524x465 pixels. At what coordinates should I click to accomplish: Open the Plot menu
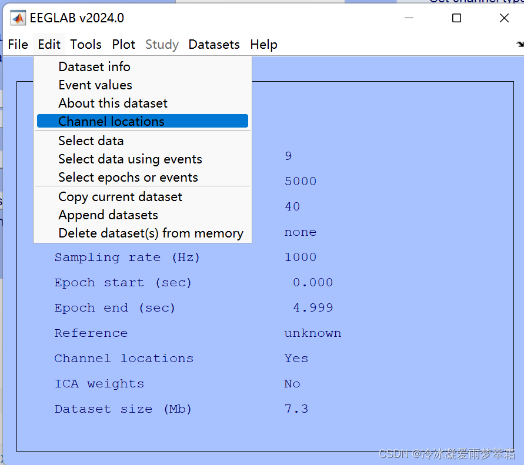coord(124,45)
